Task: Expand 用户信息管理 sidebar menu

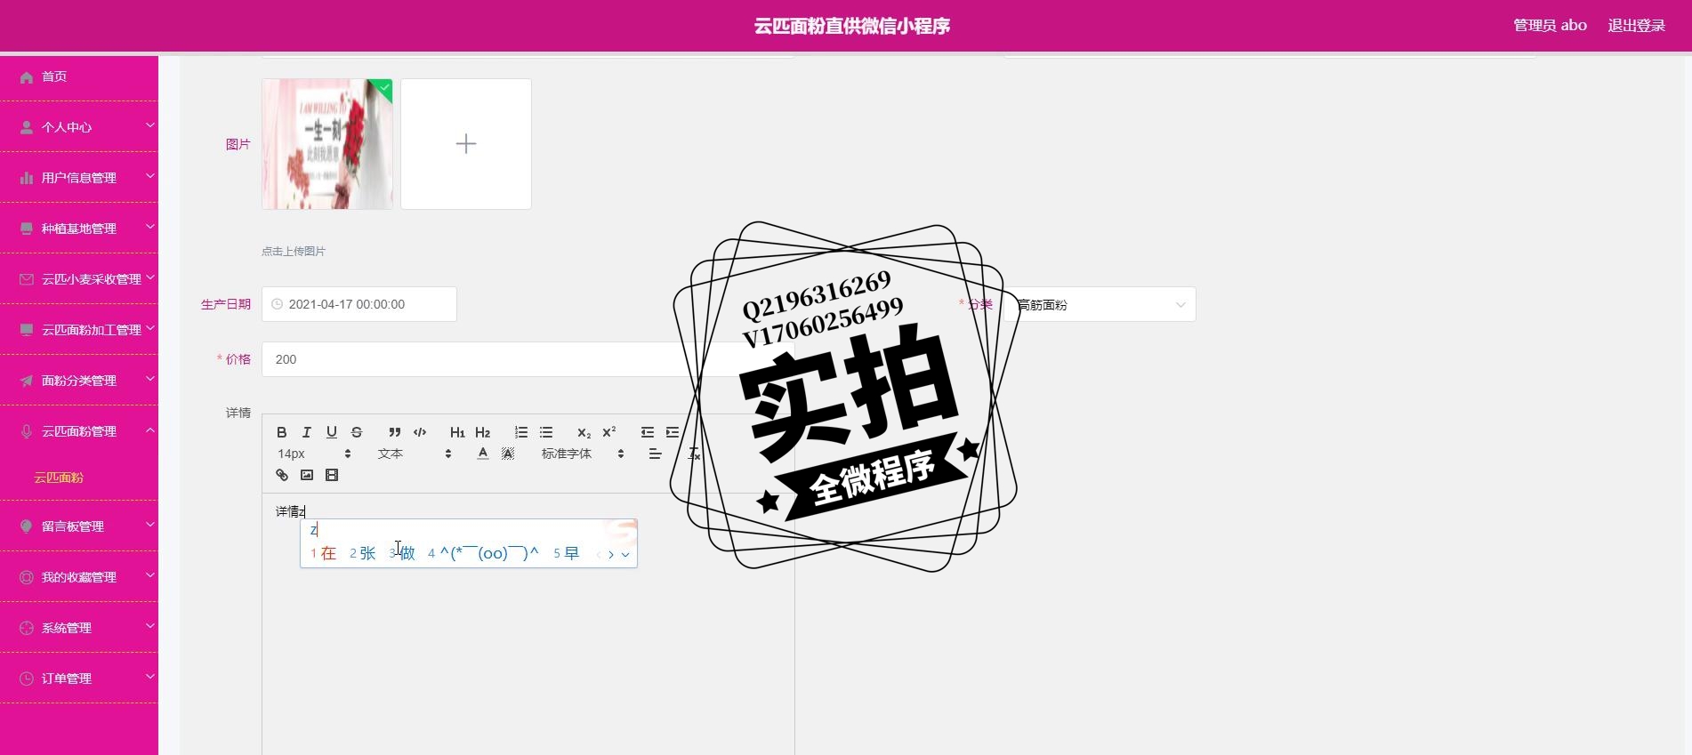Action: [x=79, y=178]
